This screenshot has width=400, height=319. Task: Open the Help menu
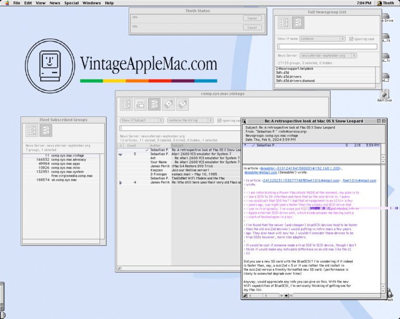click(x=109, y=3)
